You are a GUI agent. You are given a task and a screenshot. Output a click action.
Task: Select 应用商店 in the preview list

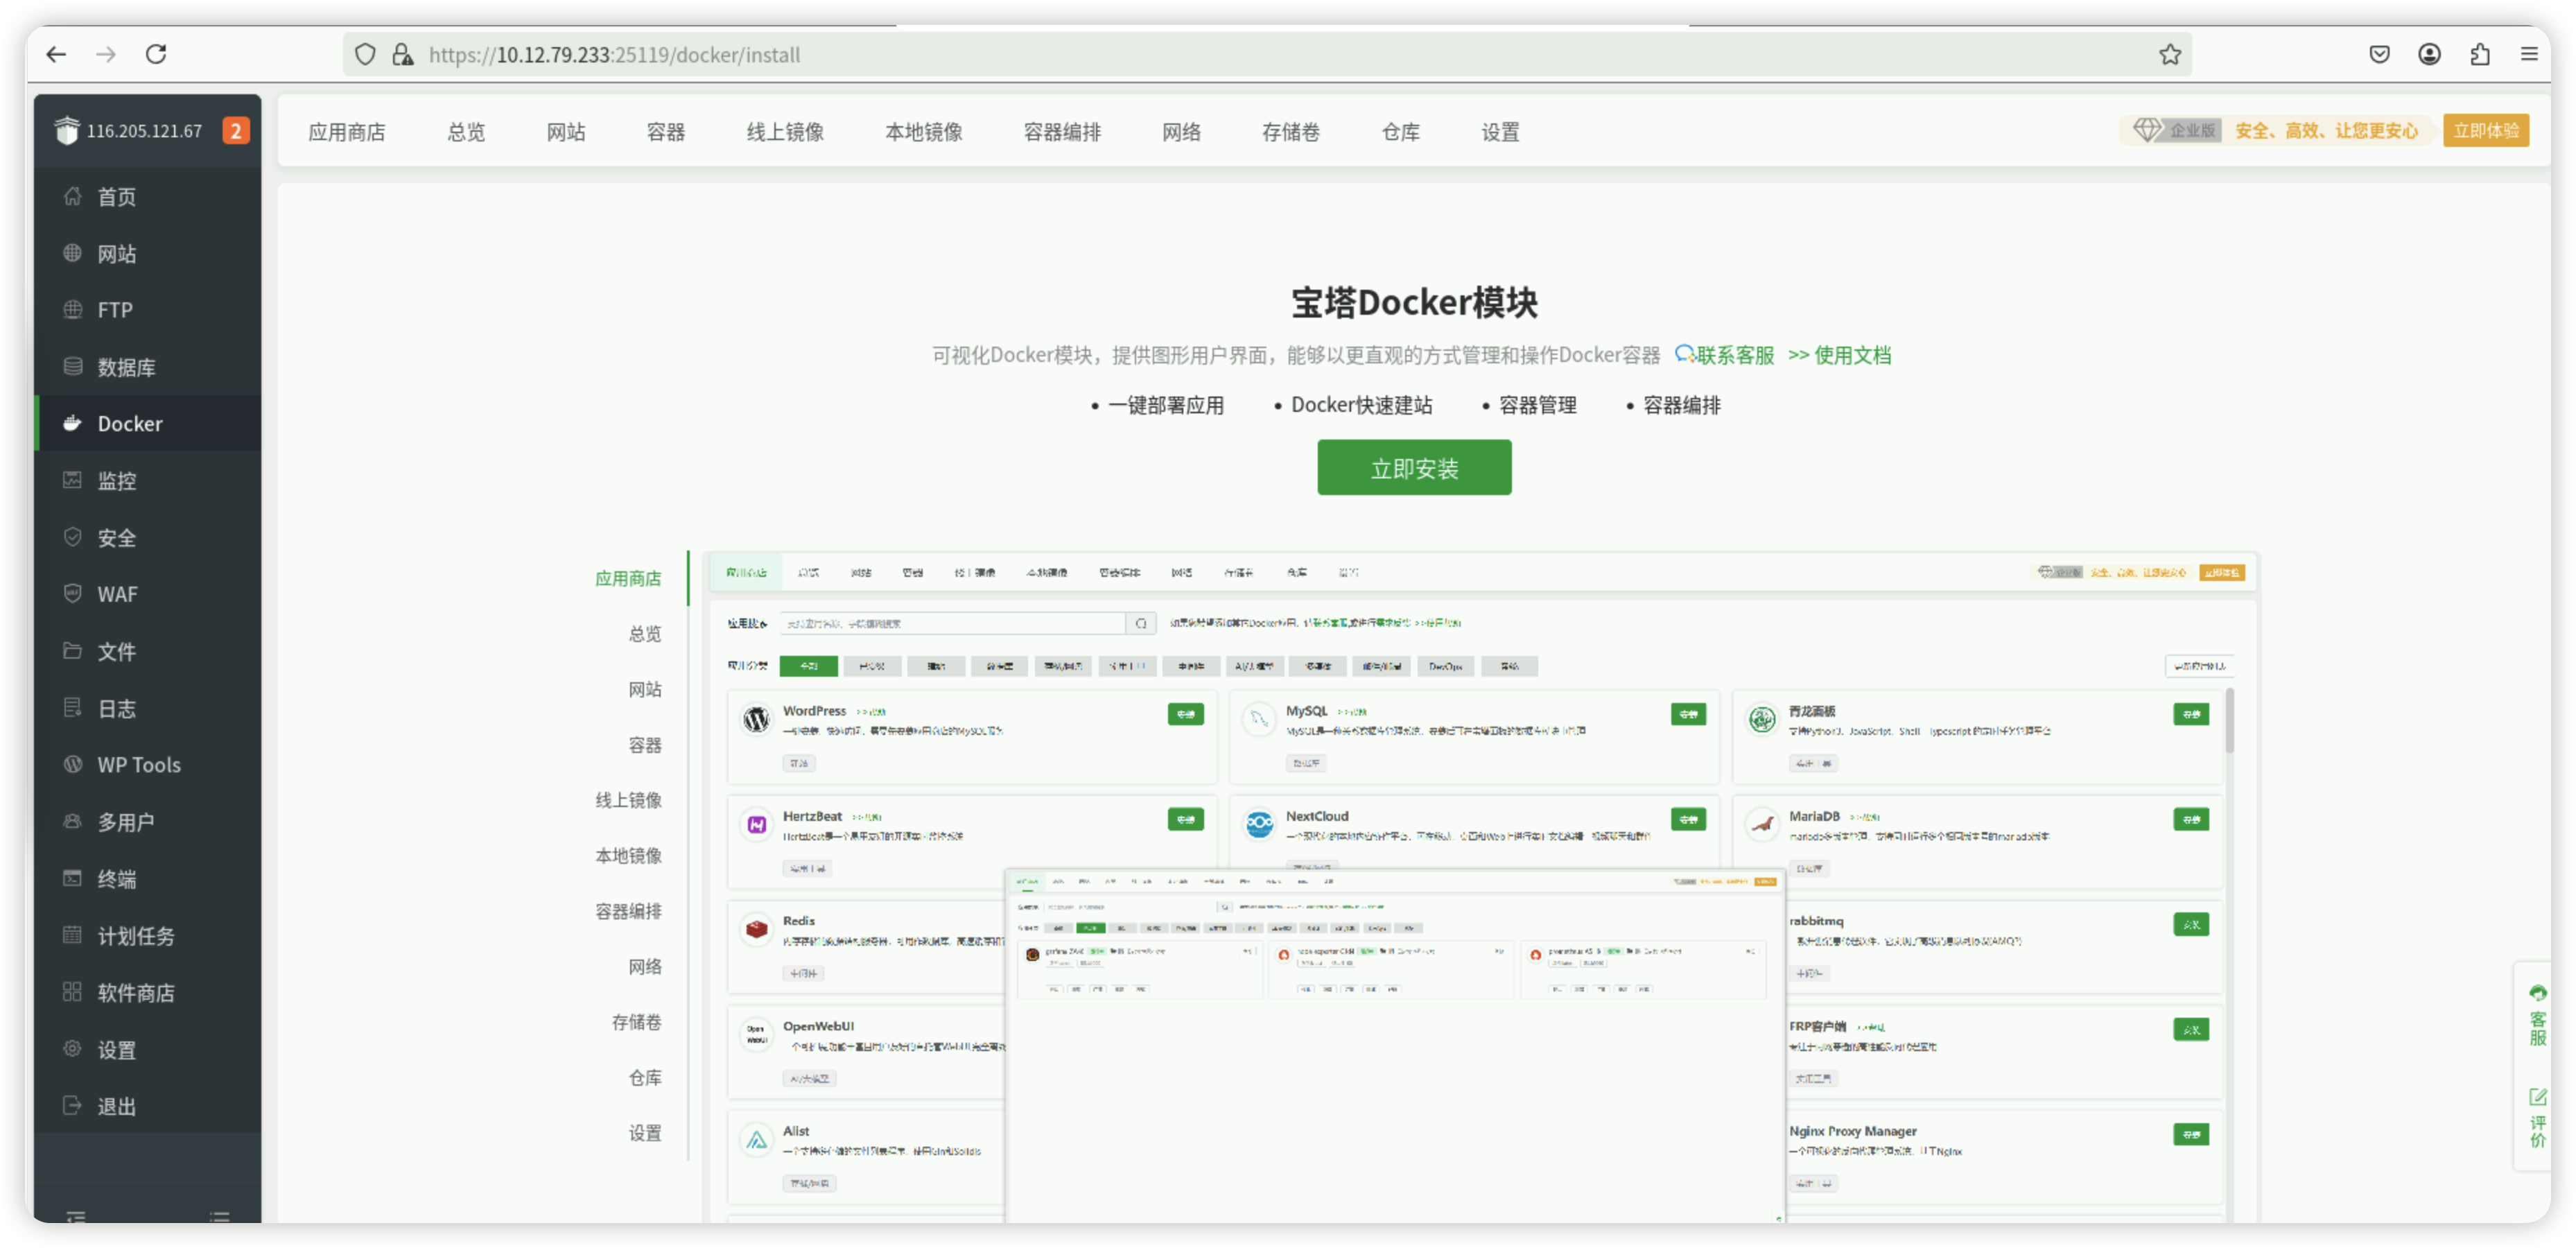(x=628, y=579)
